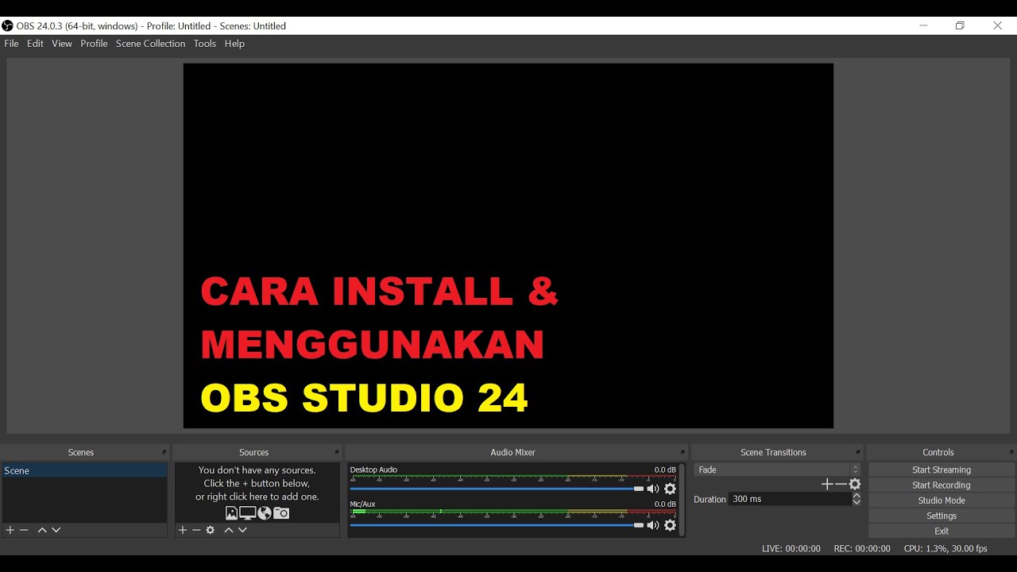Image resolution: width=1017 pixels, height=572 pixels.
Task: Click the display capture monitor icon in Sources
Action: 248,513
